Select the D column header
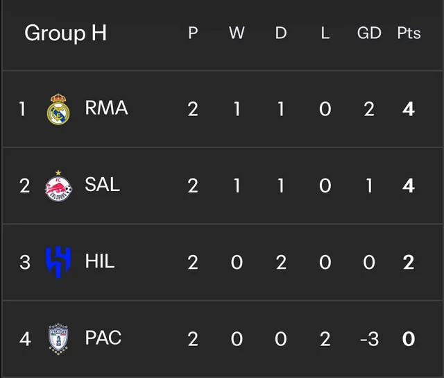The image size is (444, 378). pyautogui.click(x=281, y=33)
